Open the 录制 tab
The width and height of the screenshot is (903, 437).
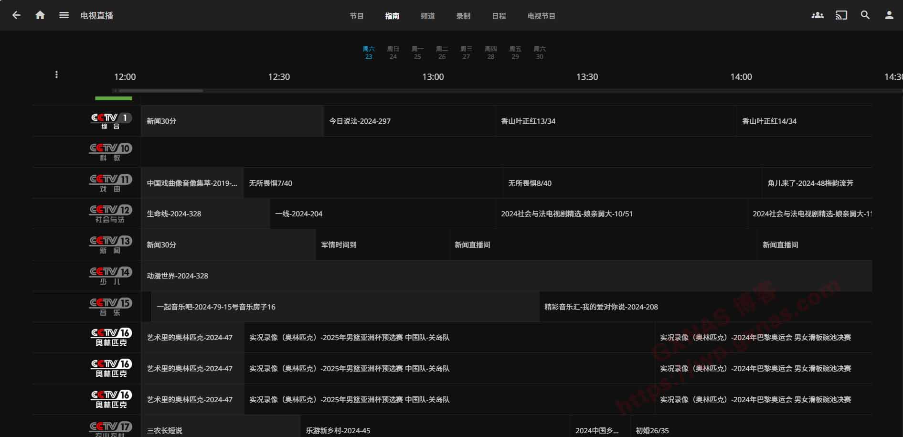tap(463, 16)
